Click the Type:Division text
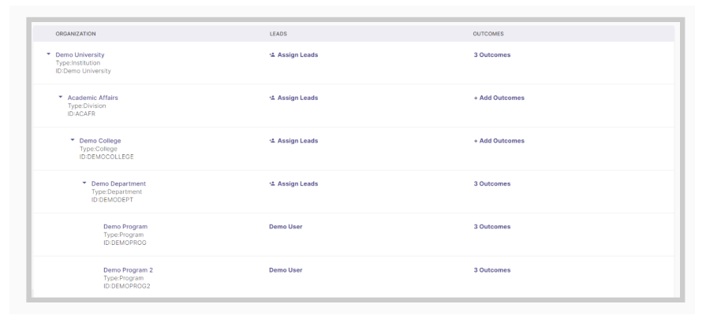This screenshot has width=706, height=319. click(x=87, y=106)
